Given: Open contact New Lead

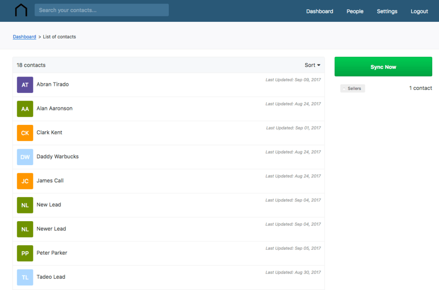Looking at the screenshot, I should 49,204.
